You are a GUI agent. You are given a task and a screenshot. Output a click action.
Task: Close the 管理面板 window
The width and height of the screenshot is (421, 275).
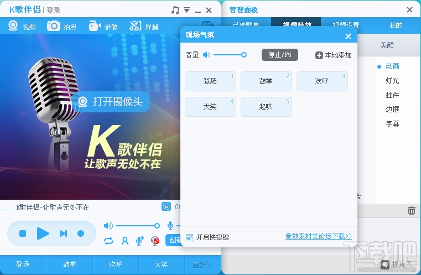point(409,10)
